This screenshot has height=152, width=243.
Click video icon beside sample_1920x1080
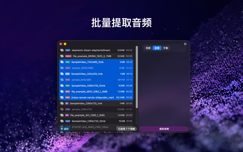click(62, 68)
